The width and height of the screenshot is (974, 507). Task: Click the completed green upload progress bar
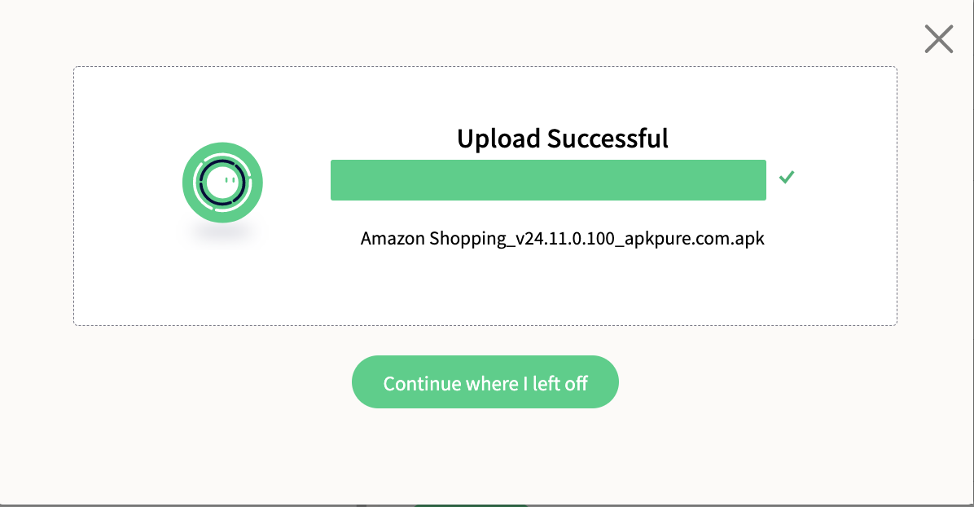tap(548, 180)
